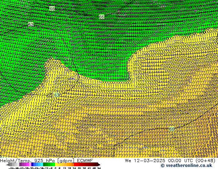218x169 pixels.
Task: Click the legend tick label '54'
Action: [99, 168]
